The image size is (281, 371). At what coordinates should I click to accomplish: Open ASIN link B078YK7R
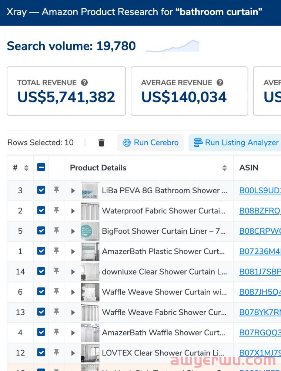(x=260, y=312)
